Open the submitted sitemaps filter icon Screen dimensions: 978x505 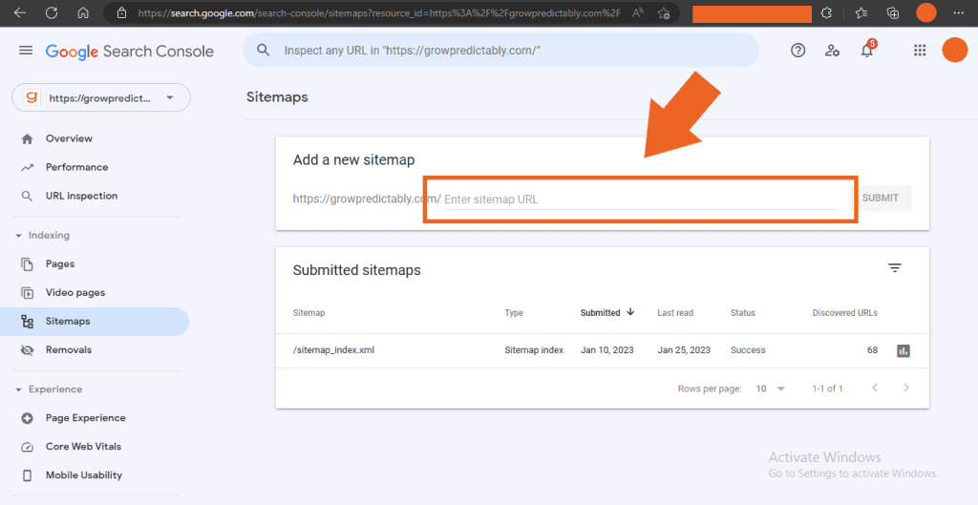point(895,268)
